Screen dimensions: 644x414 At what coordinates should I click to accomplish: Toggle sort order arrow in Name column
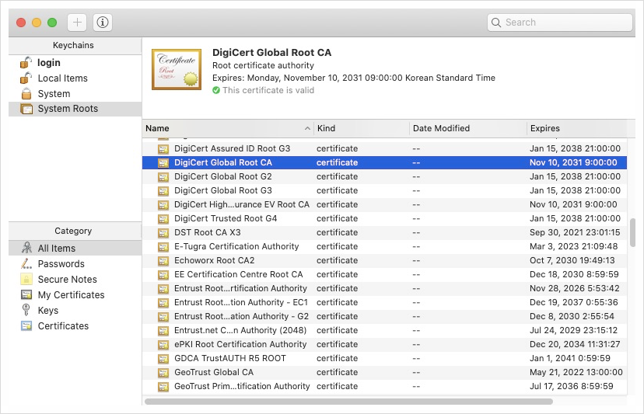click(x=307, y=128)
